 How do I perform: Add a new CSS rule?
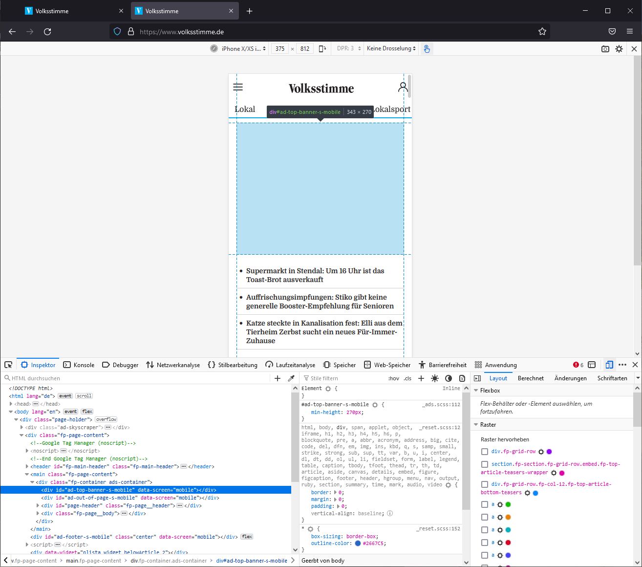(x=421, y=378)
